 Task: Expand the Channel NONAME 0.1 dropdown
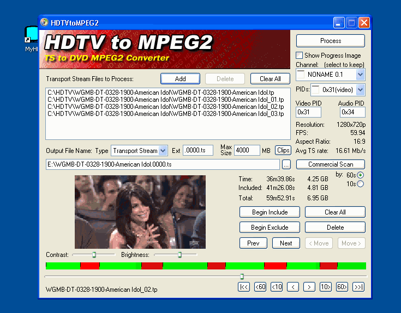pyautogui.click(x=360, y=75)
